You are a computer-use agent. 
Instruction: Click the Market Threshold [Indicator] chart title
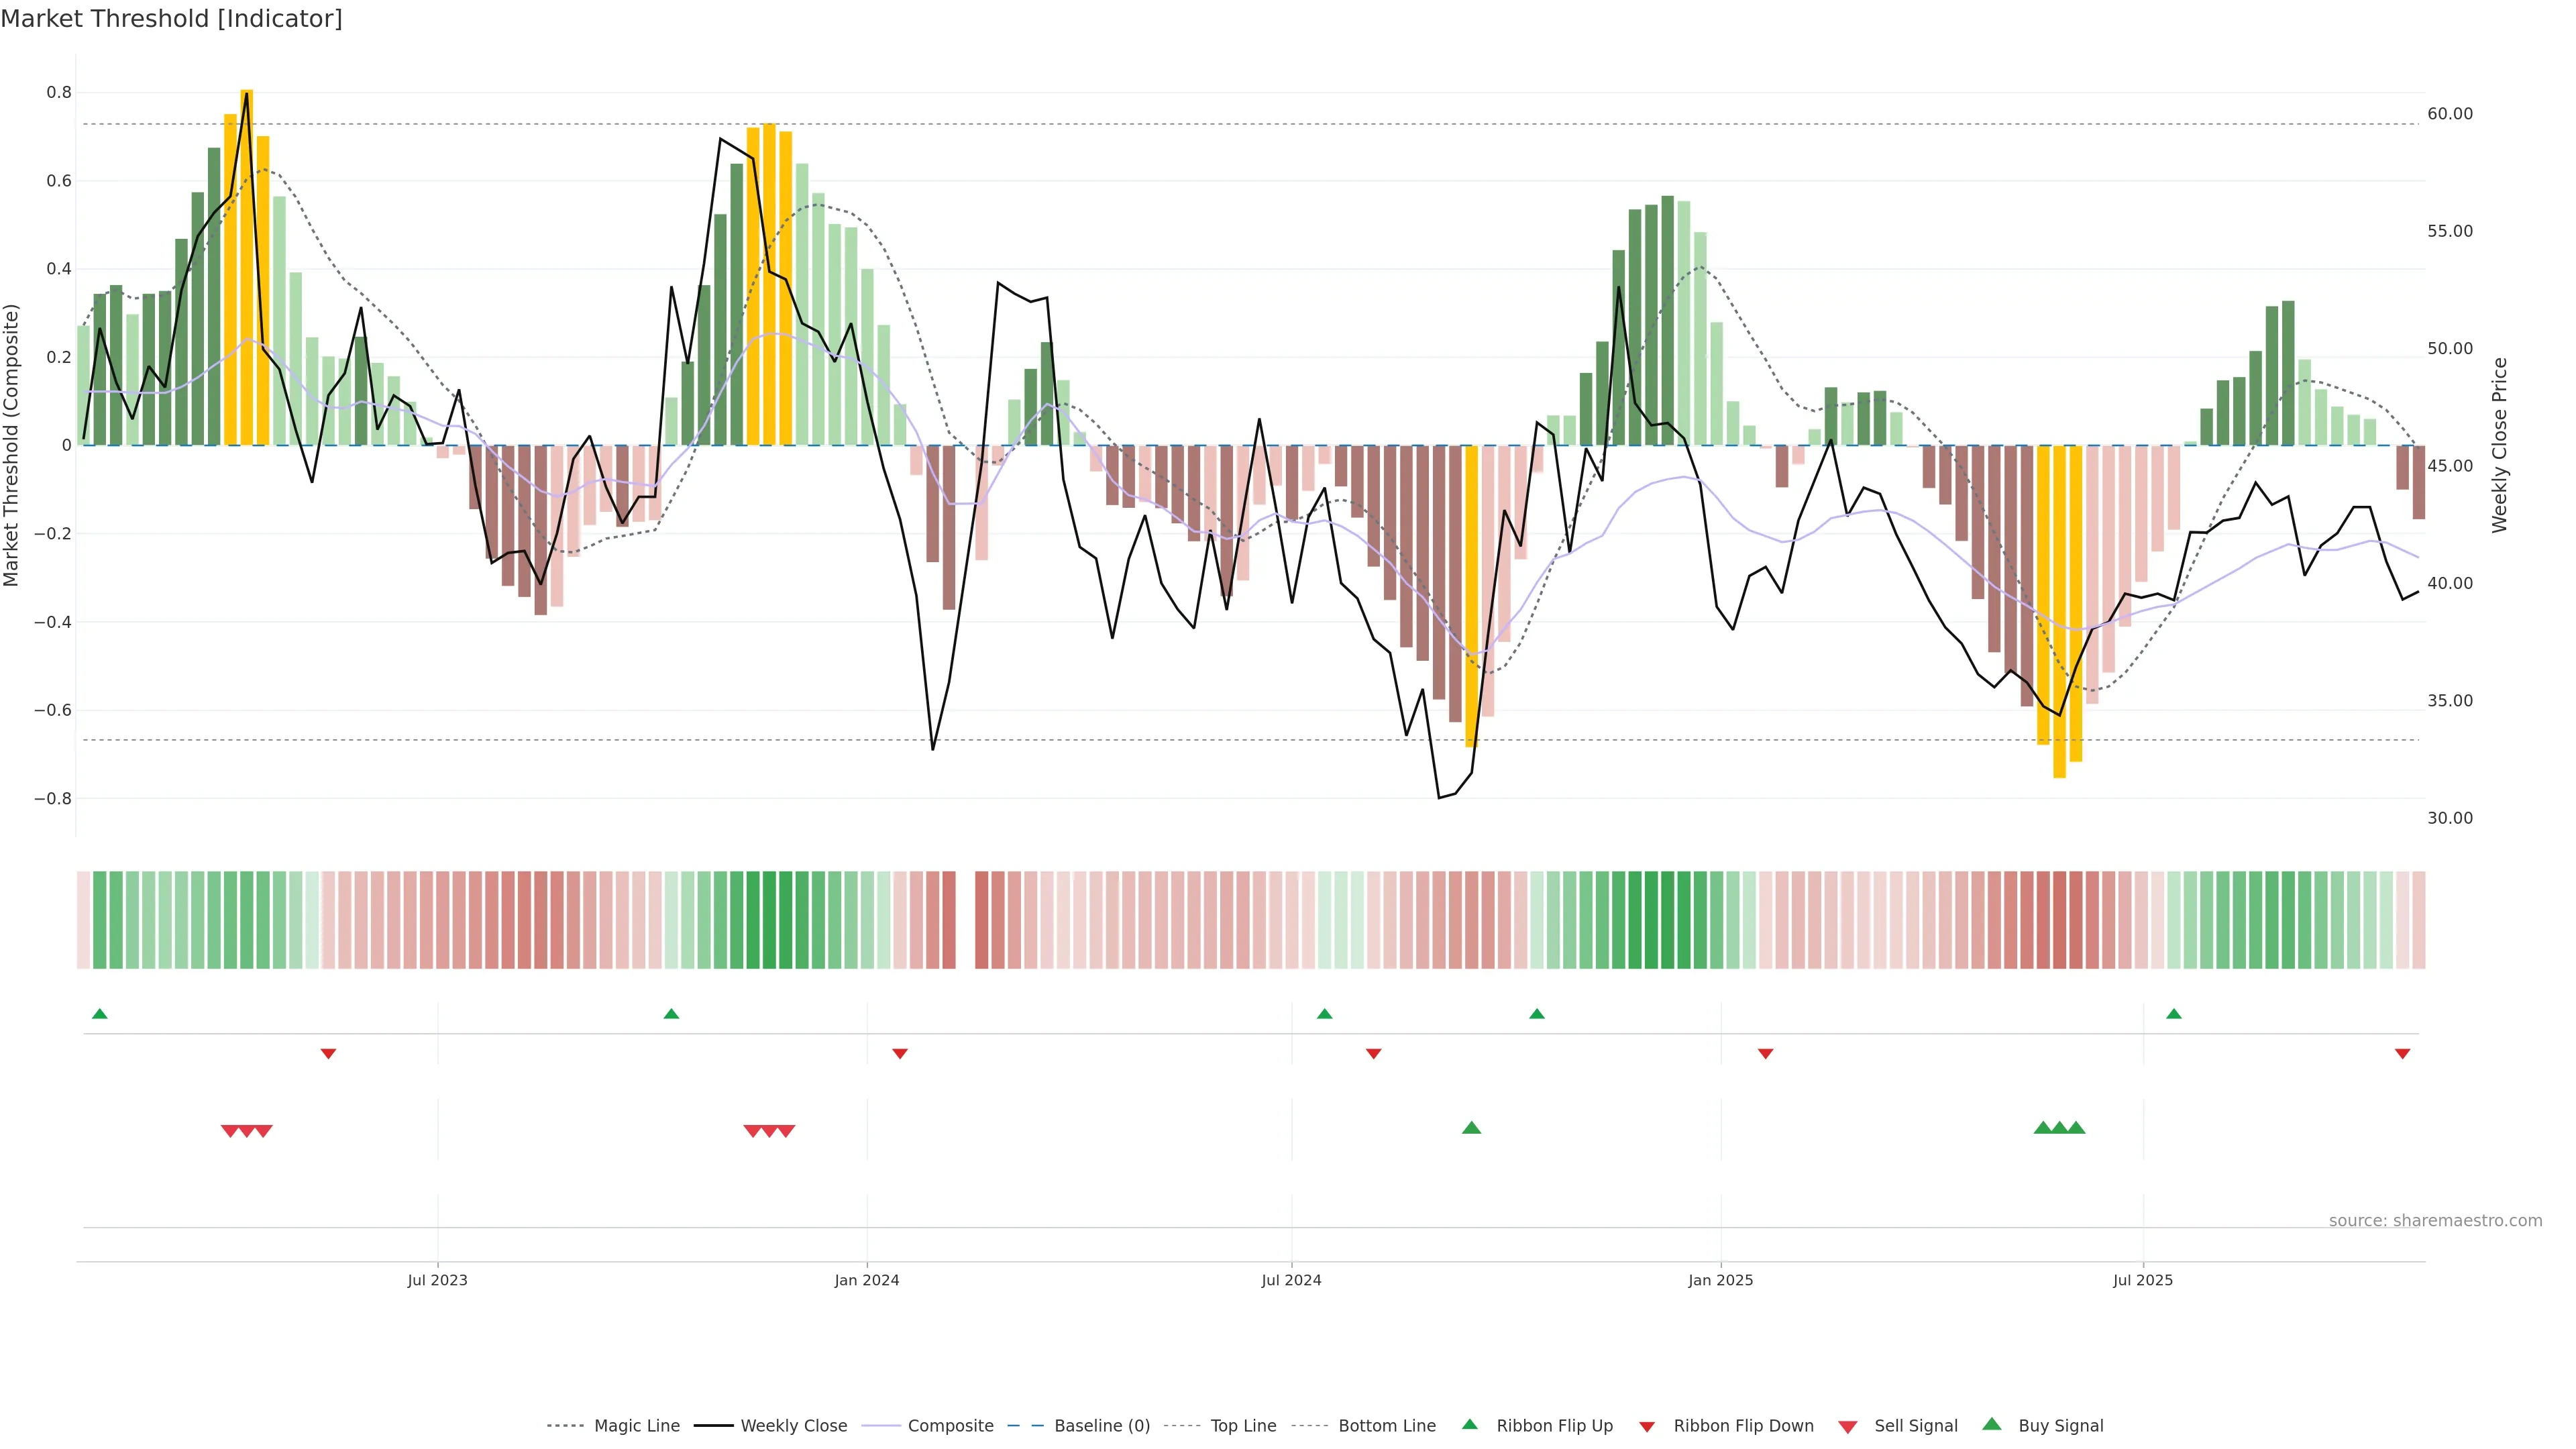pyautogui.click(x=171, y=19)
